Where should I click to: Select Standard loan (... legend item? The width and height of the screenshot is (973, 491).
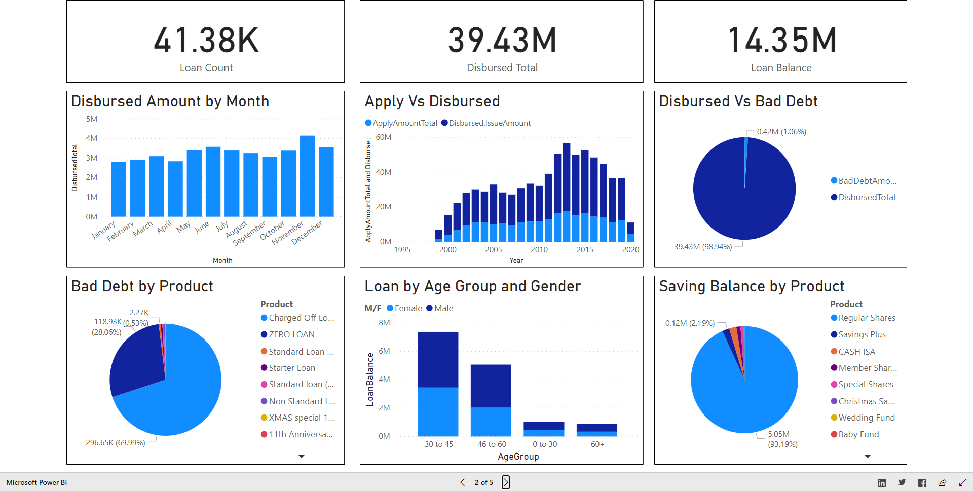tap(297, 384)
